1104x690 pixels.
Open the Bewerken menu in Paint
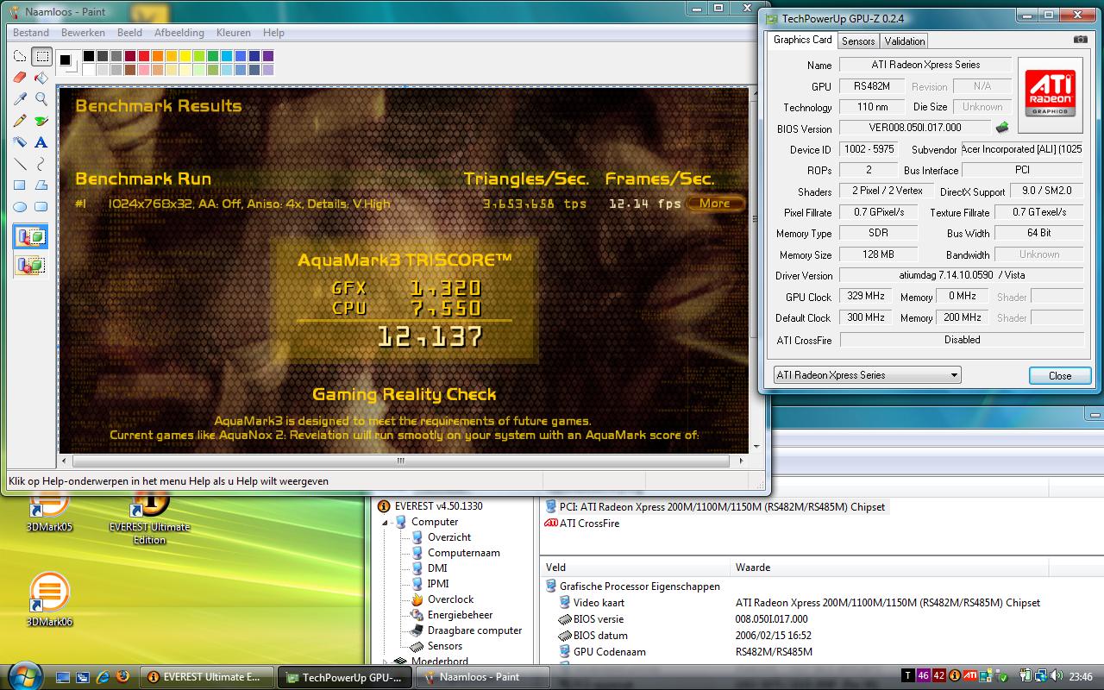83,33
